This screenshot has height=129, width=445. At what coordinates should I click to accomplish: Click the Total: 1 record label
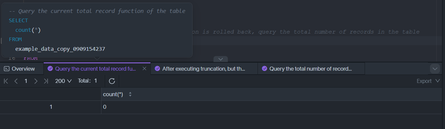pos(87,81)
